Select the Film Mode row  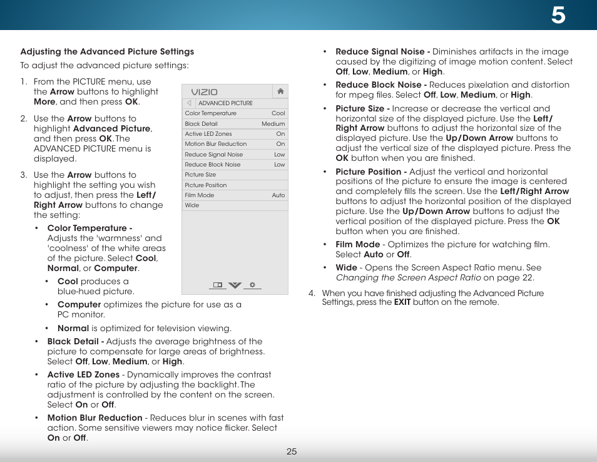pyautogui.click(x=235, y=195)
